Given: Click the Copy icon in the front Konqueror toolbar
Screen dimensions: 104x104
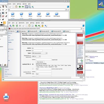Looking at the screenshot, I should [26, 26].
